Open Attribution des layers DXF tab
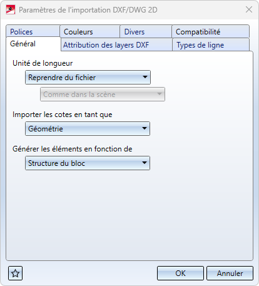This screenshot has width=259, height=286. 116,44
